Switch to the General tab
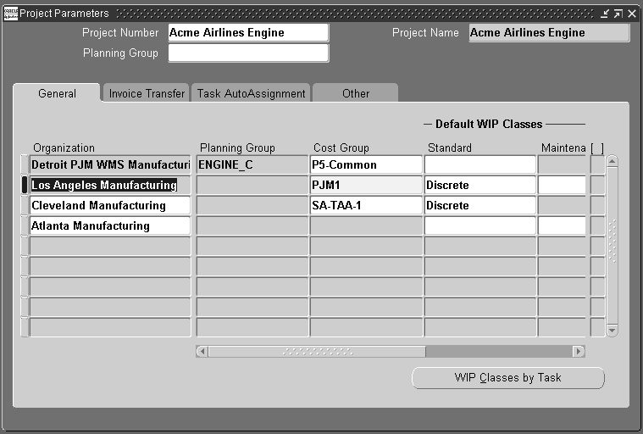Image resolution: width=643 pixels, height=434 pixels. 57,93
